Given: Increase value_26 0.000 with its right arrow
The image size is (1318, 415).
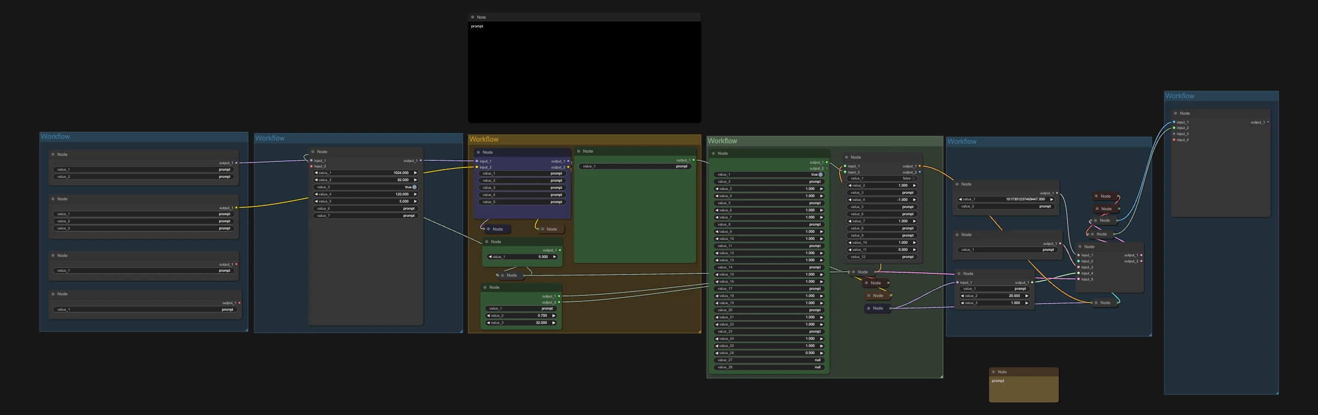Looking at the screenshot, I should 822,353.
